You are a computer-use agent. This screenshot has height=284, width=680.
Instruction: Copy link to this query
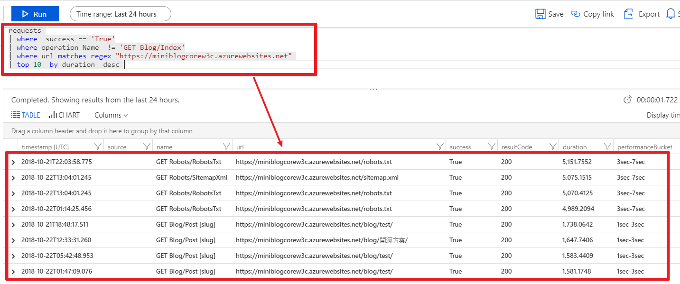592,14
